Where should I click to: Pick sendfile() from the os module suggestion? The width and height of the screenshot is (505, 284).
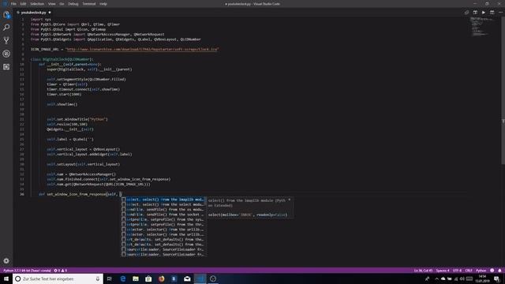[163, 210]
